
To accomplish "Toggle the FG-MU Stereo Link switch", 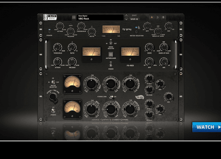I will click(111, 97).
